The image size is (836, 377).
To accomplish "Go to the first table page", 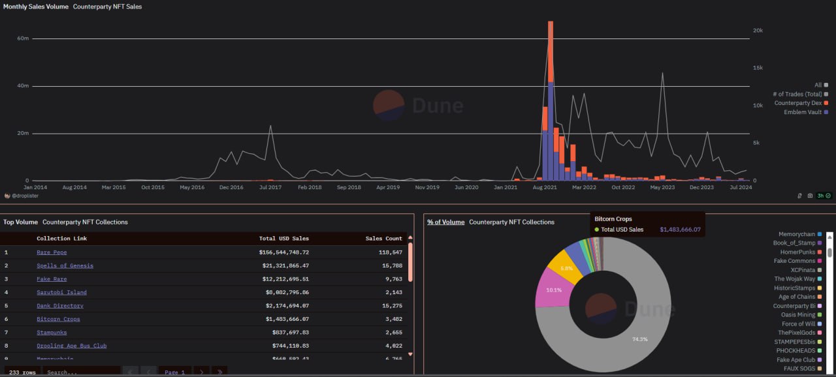I will pos(131,372).
